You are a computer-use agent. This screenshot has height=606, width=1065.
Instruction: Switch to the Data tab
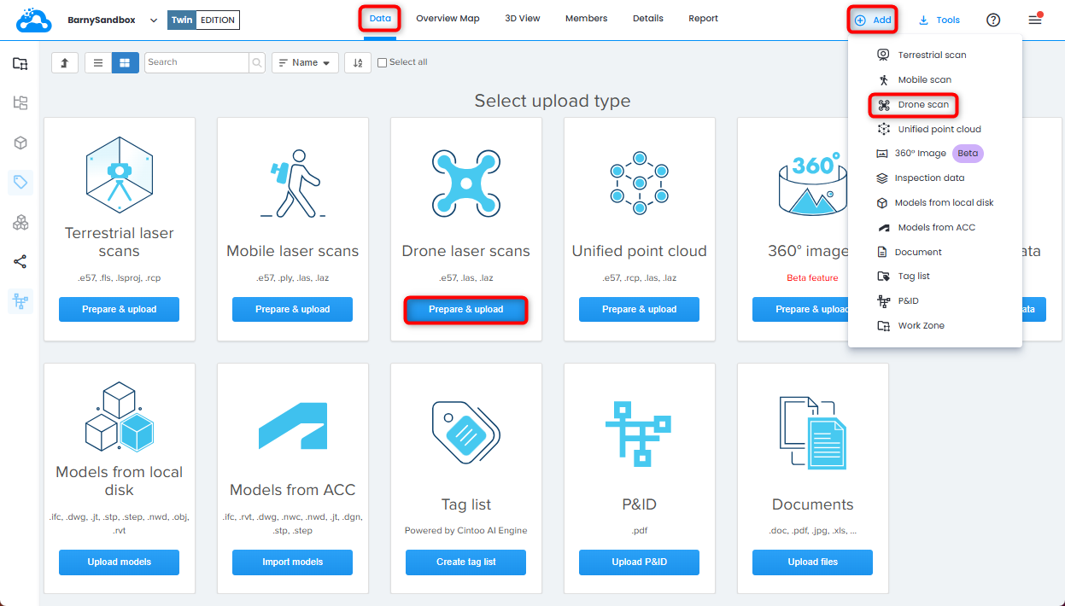[380, 19]
